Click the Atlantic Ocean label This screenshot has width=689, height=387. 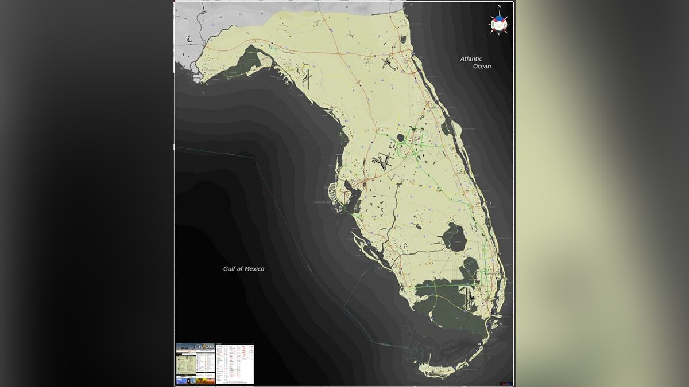click(x=474, y=62)
